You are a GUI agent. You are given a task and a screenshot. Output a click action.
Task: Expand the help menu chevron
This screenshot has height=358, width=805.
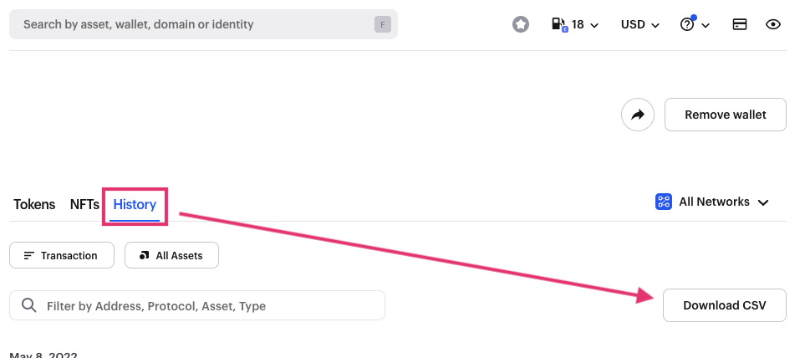(706, 25)
